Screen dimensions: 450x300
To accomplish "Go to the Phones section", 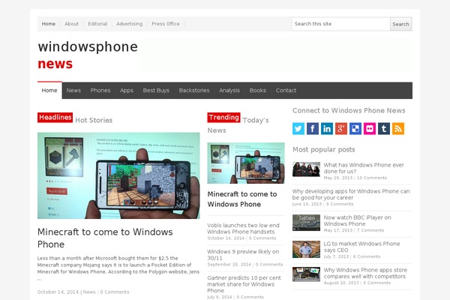I will click(x=100, y=91).
